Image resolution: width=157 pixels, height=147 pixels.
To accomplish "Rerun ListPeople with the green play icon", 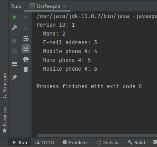I will pos(14,17).
